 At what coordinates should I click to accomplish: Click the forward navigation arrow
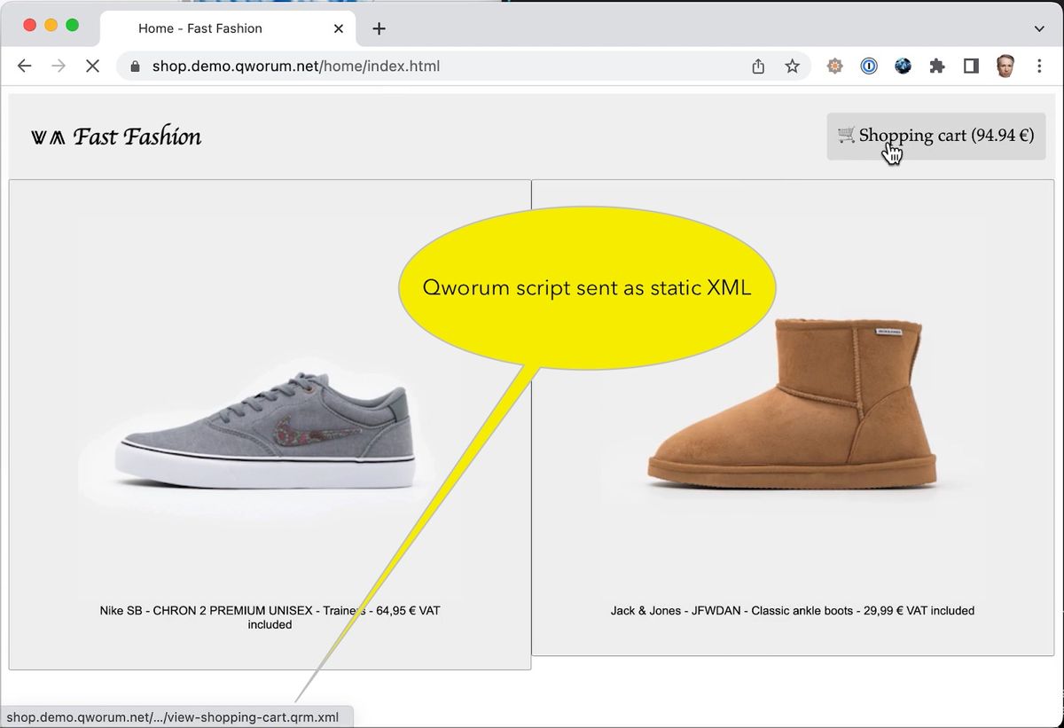click(x=59, y=67)
